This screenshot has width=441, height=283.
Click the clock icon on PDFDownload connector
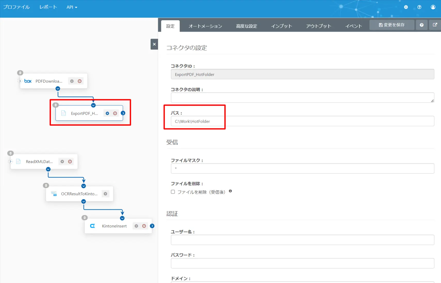pyautogui.click(x=80, y=81)
